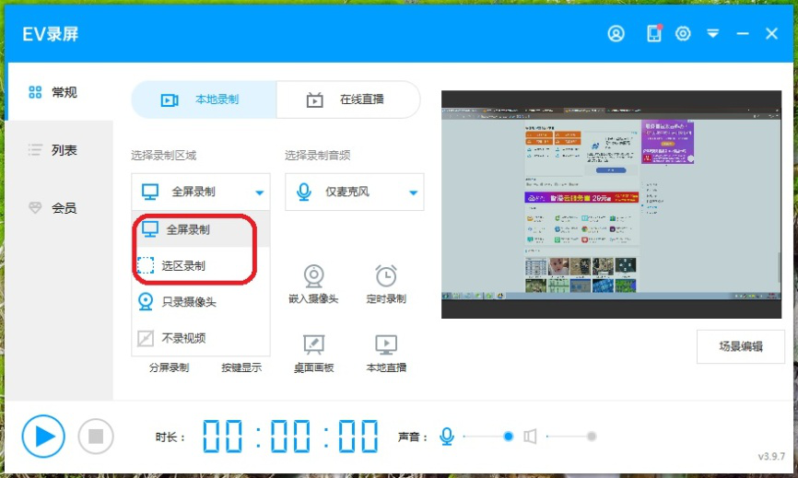This screenshot has height=478, width=798.
Task: Choose 选区录制 from the dropdown list
Action: point(201,265)
